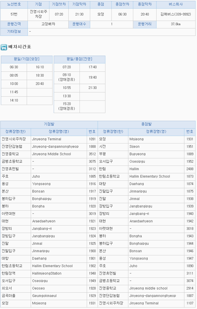
Task: Select the Sijeon stop name
Action: coord(134,147)
